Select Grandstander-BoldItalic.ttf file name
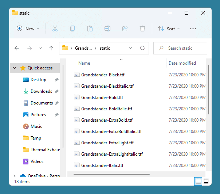Viewport: 220px width, 194px height. 107,109
